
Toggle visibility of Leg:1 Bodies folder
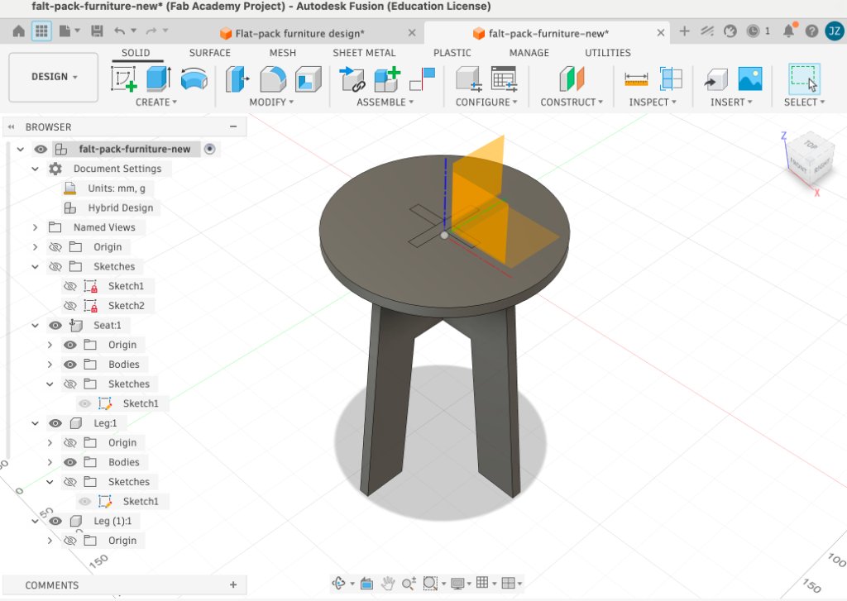coord(69,462)
